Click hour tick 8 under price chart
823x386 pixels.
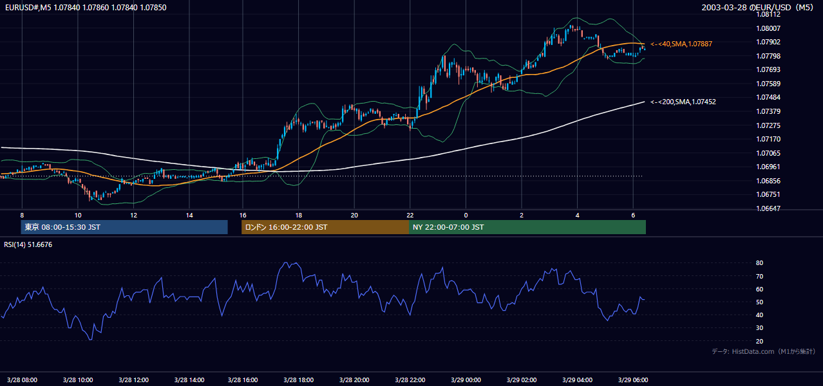[x=22, y=214]
